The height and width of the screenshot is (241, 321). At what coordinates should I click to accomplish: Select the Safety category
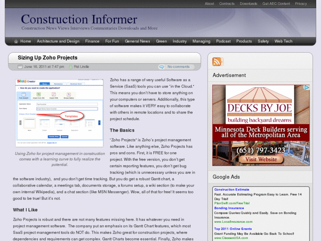pos(263,41)
